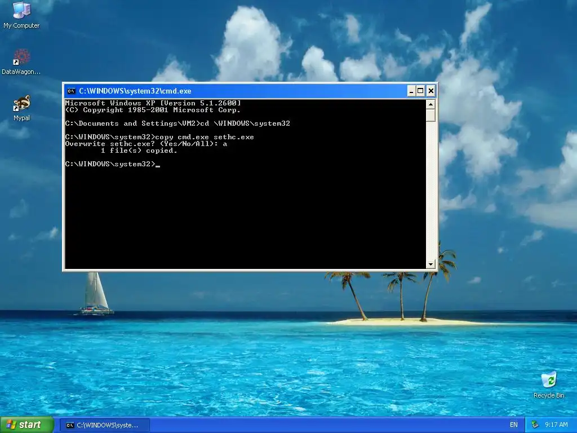
Task: Open the cmd window system menu icon
Action: (72, 91)
